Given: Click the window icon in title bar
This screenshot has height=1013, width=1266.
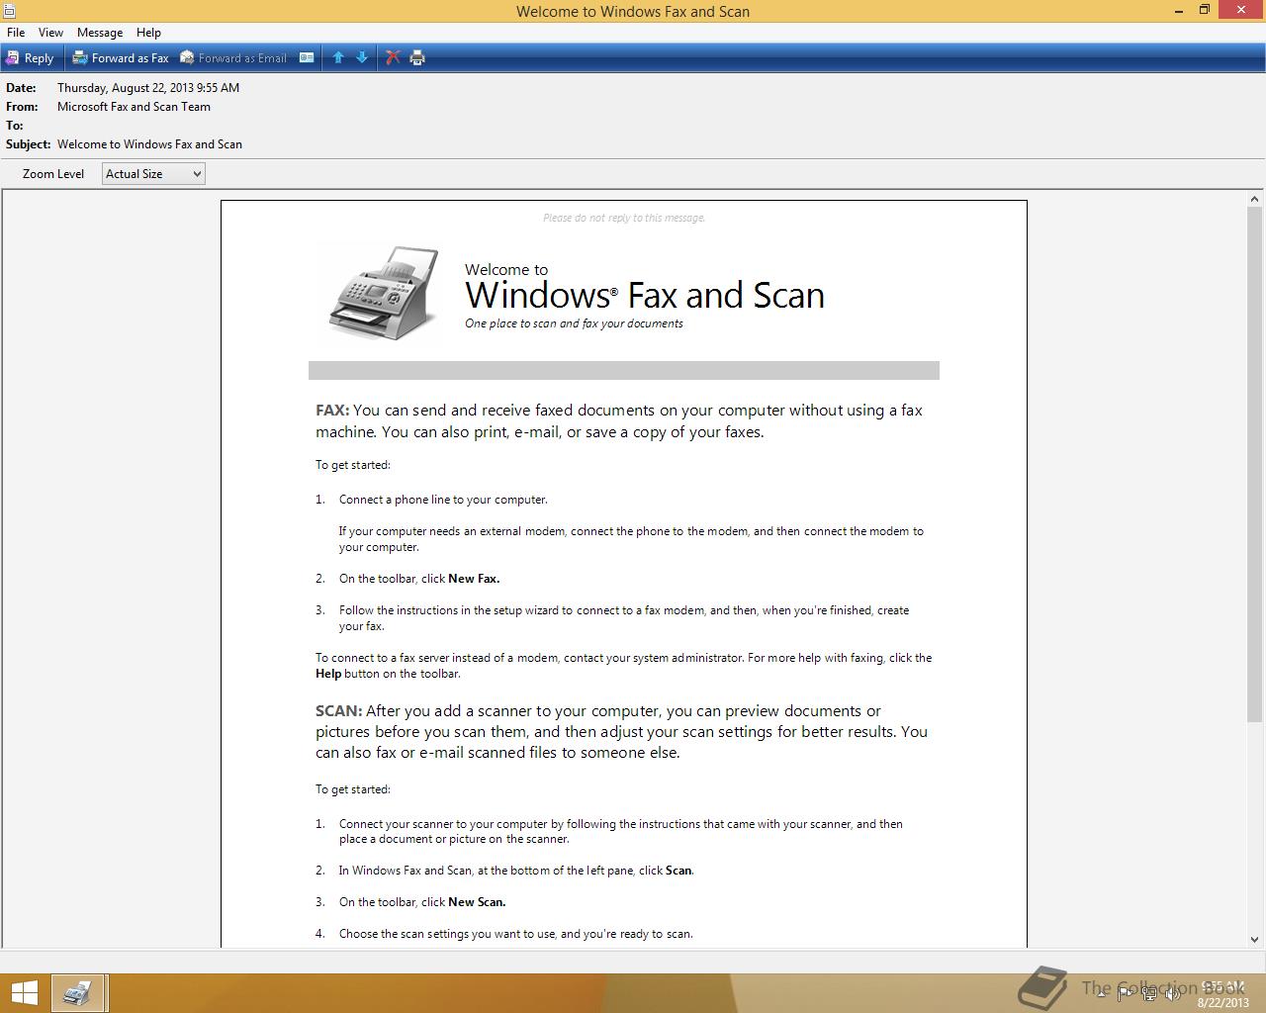Looking at the screenshot, I should (x=9, y=11).
